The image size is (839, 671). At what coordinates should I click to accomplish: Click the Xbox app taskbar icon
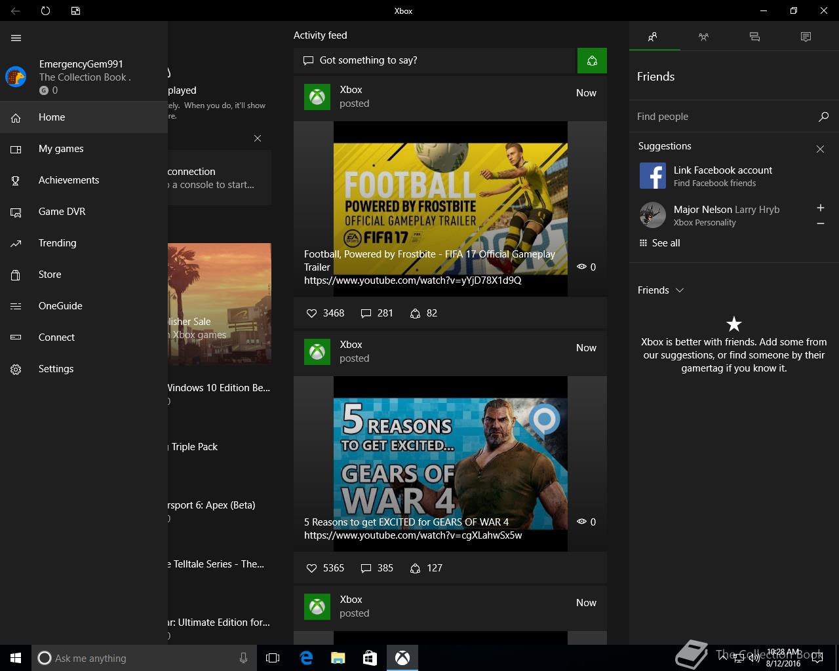coord(402,658)
